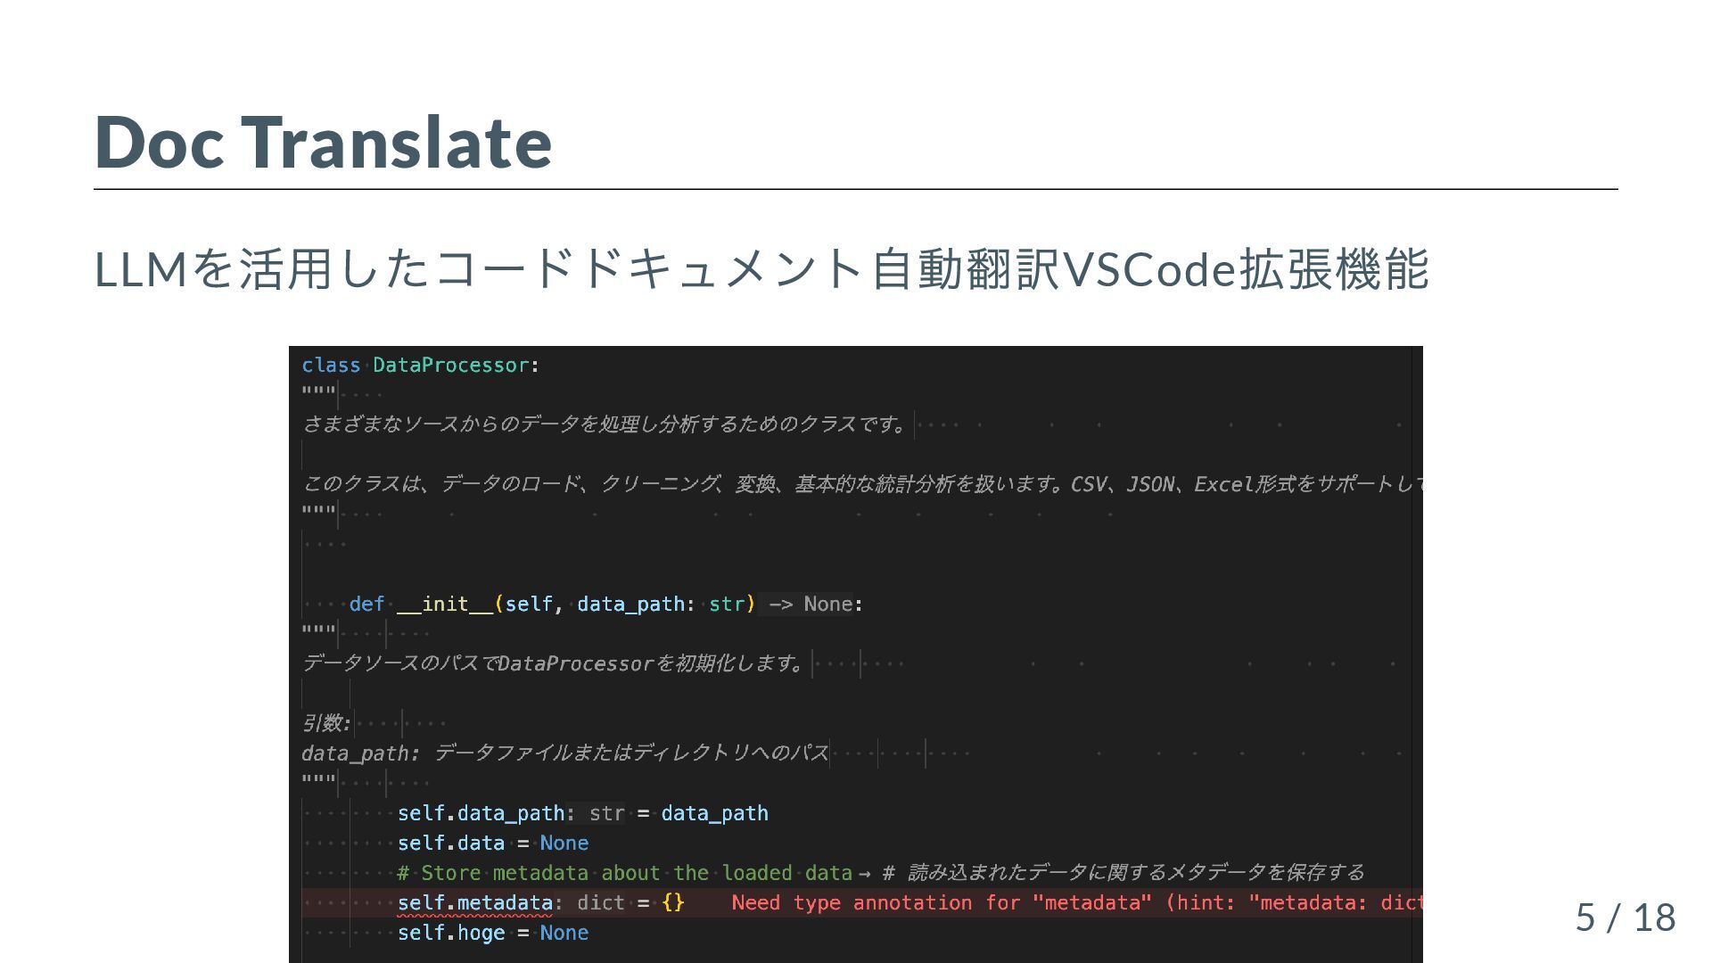Click the __init__ method name

tap(444, 605)
